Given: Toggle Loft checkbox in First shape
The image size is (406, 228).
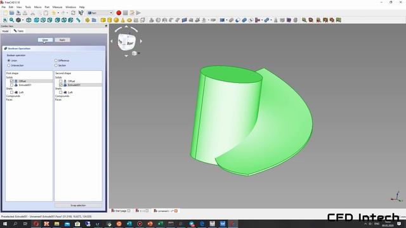Looking at the screenshot, I should click(11, 92).
